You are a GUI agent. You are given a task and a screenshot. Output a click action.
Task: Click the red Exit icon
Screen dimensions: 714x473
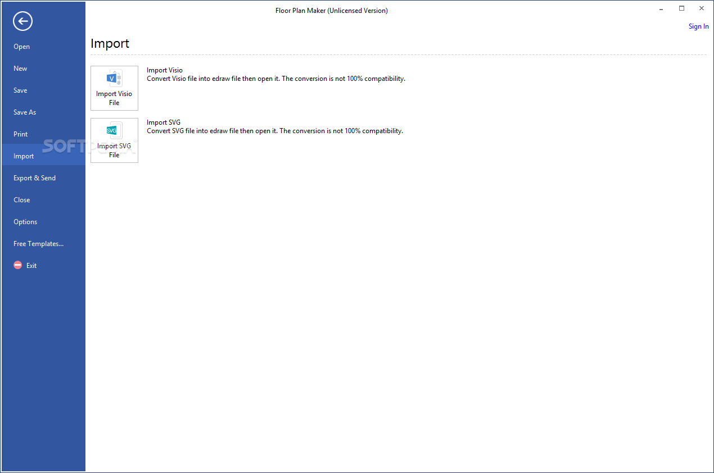pyautogui.click(x=18, y=265)
